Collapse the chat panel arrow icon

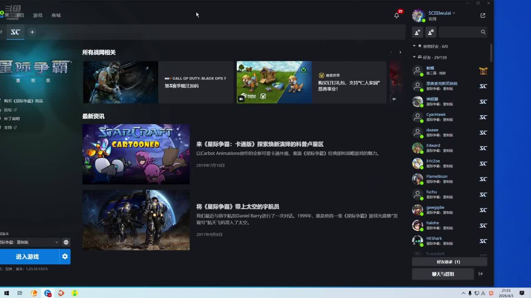(481, 274)
